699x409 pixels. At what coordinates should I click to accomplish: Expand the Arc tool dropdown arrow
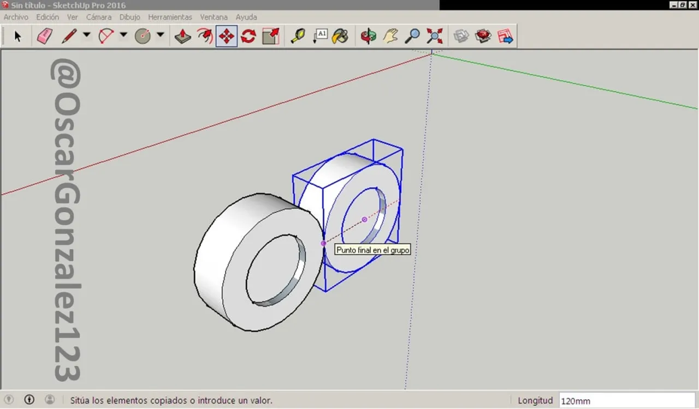click(x=123, y=35)
